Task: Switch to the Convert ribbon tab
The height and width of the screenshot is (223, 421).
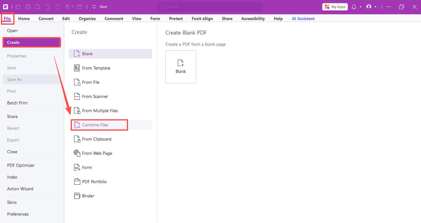Action: pyautogui.click(x=46, y=19)
